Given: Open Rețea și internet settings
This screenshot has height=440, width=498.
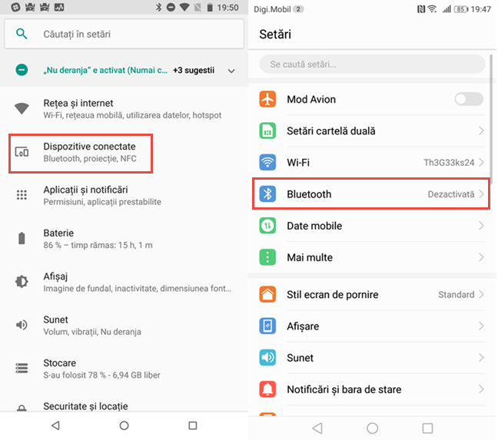Looking at the screenshot, I should [x=124, y=109].
